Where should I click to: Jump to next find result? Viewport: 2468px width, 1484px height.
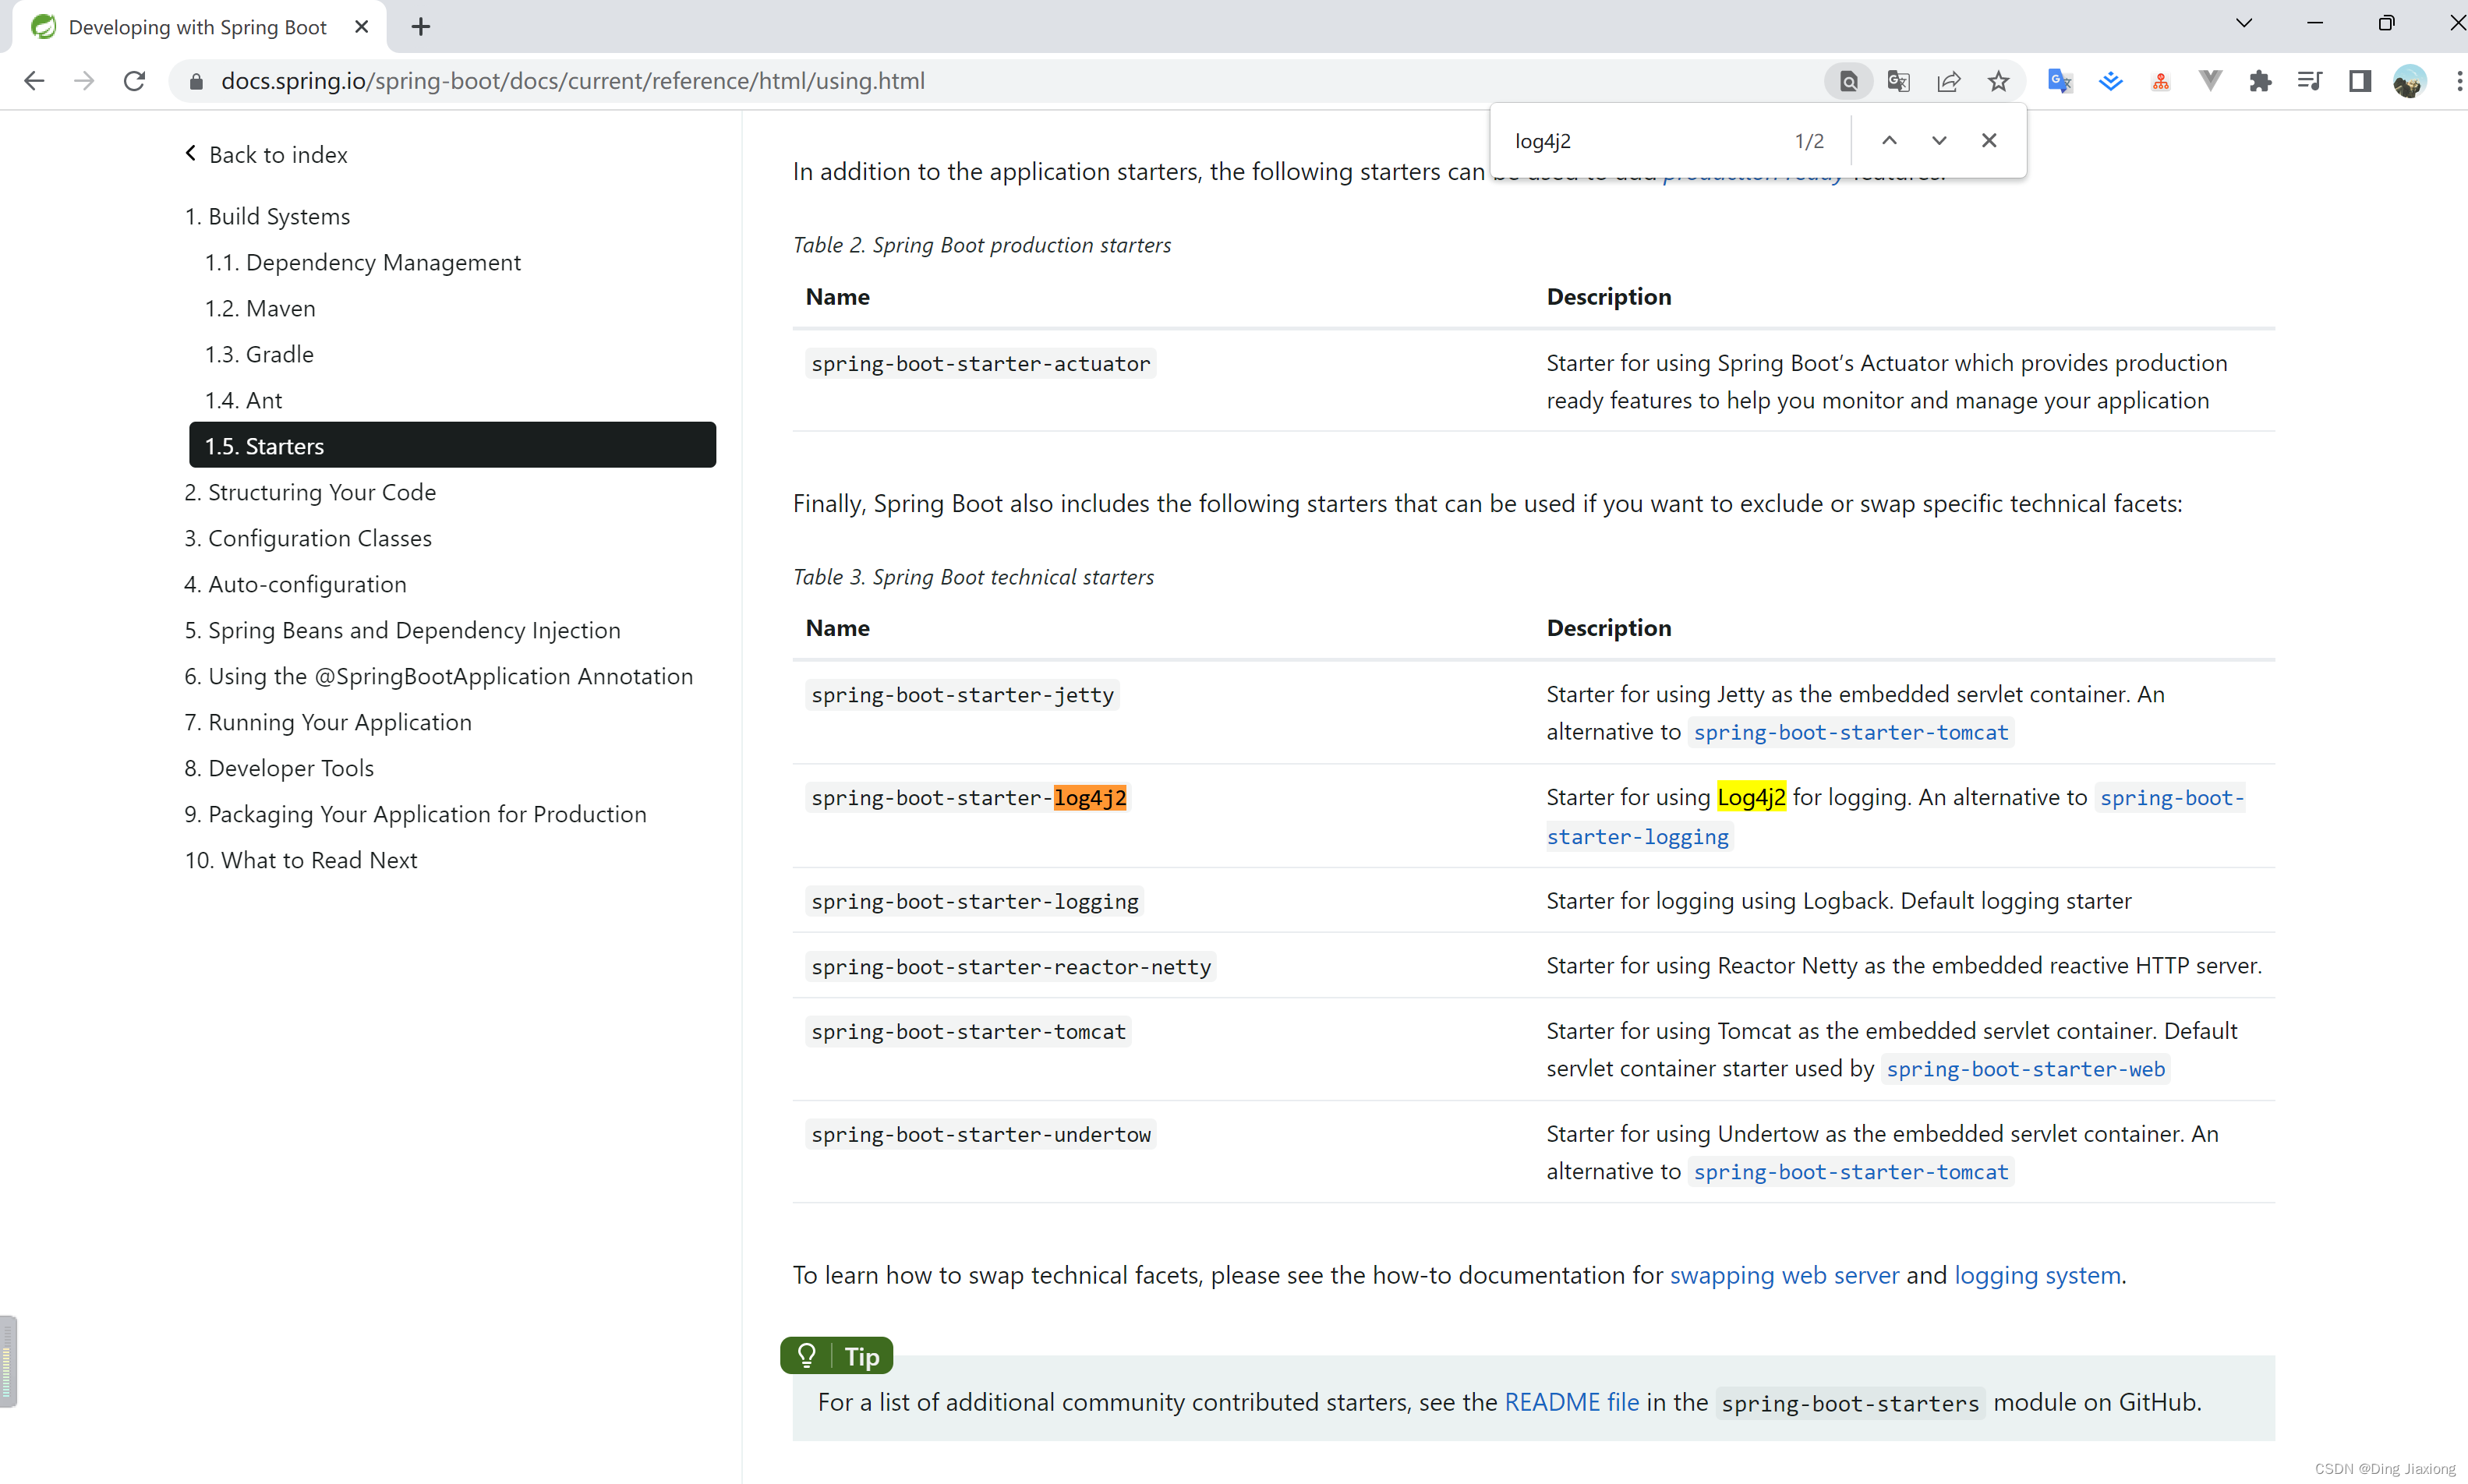tap(1939, 141)
